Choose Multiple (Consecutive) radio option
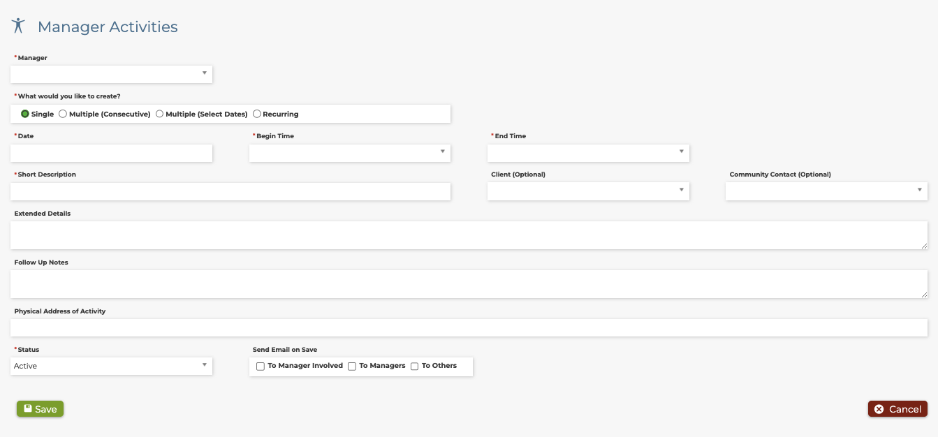The height and width of the screenshot is (437, 938). coord(63,114)
